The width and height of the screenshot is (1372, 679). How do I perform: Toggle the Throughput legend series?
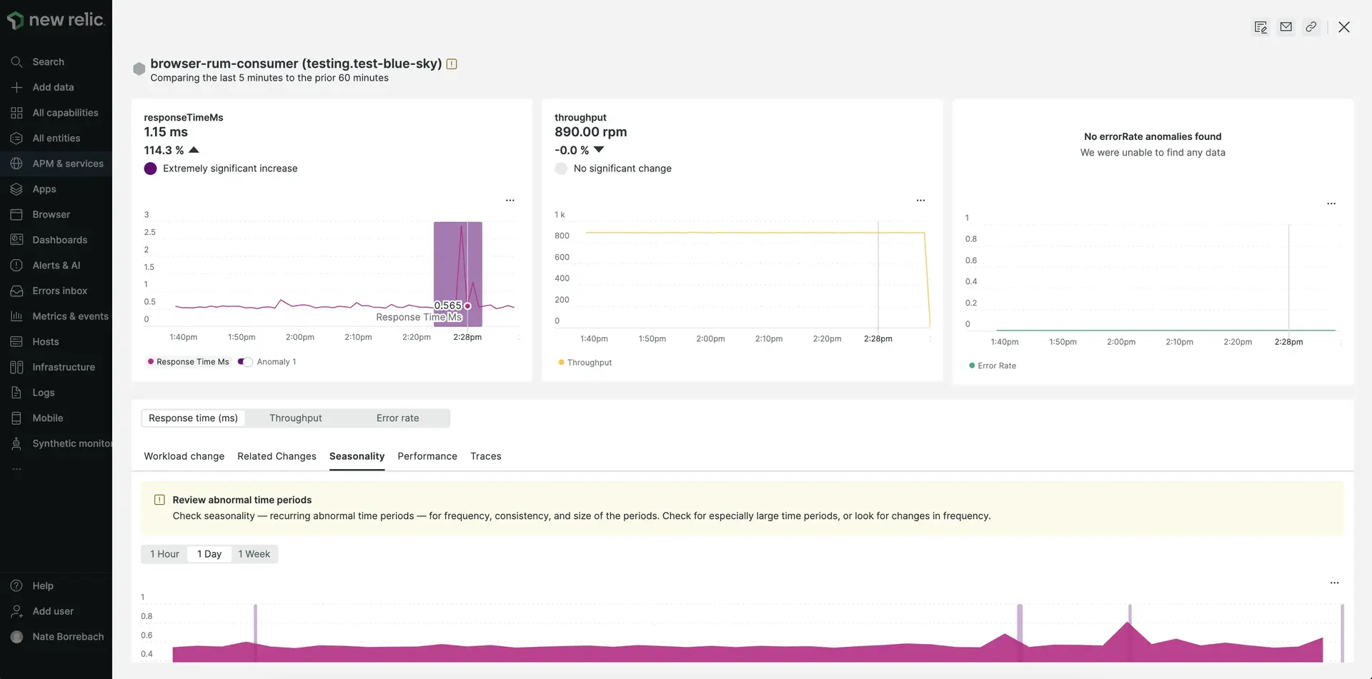pos(585,363)
